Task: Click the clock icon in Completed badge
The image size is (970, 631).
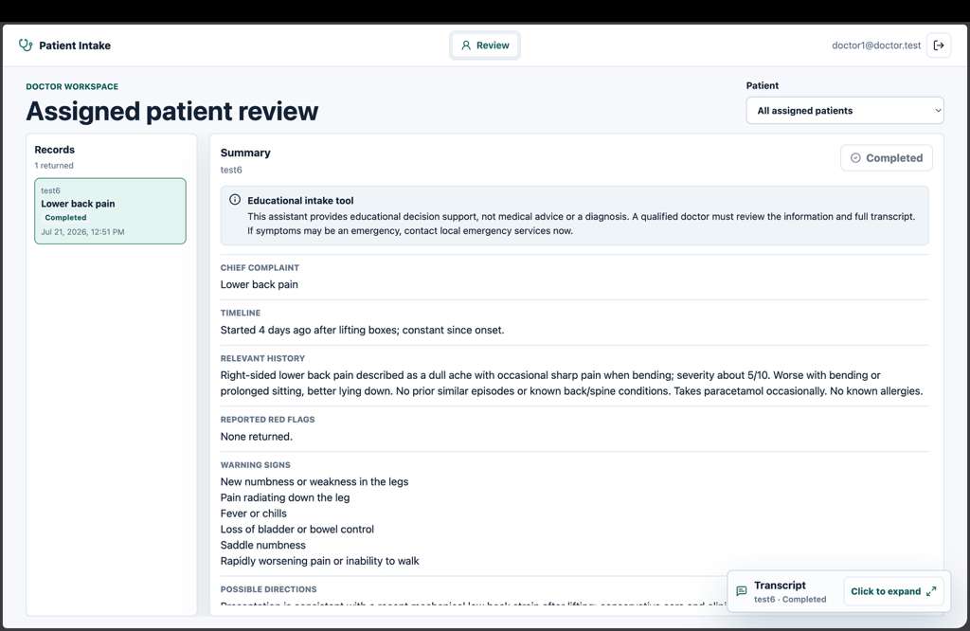Action: coord(855,157)
